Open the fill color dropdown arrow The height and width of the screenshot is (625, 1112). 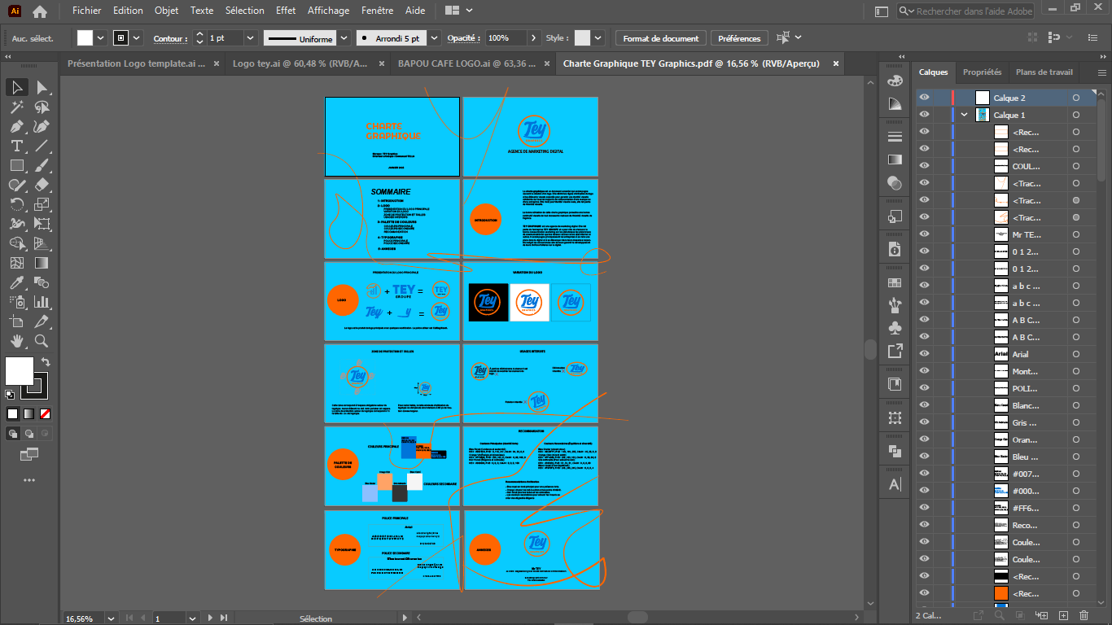pyautogui.click(x=101, y=37)
